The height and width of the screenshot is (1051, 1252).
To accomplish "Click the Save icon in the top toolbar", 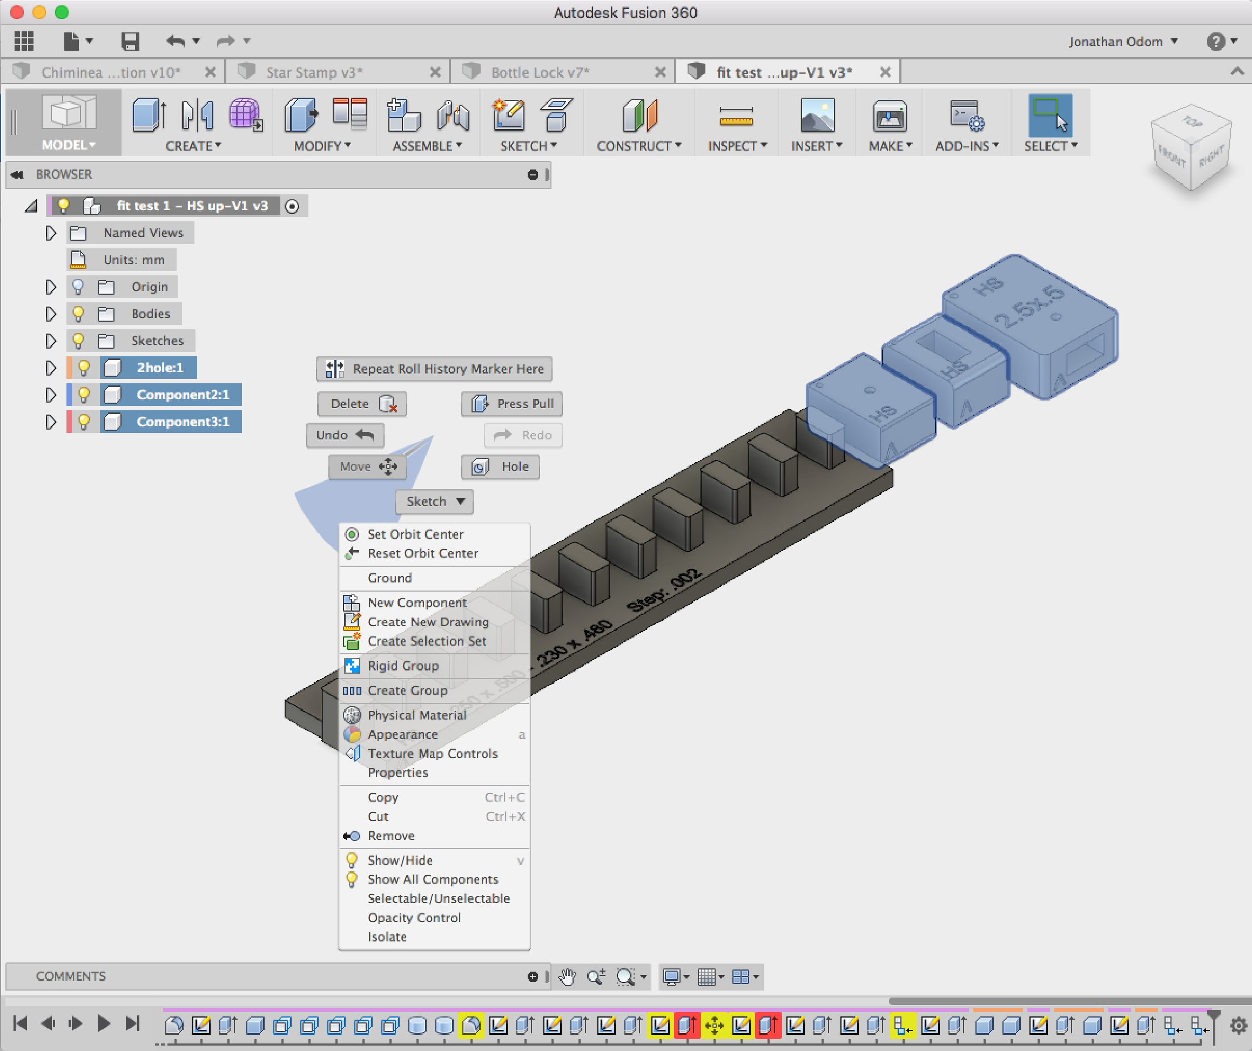I will coord(130,41).
